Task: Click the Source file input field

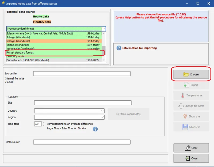Action: (x=82, y=74)
